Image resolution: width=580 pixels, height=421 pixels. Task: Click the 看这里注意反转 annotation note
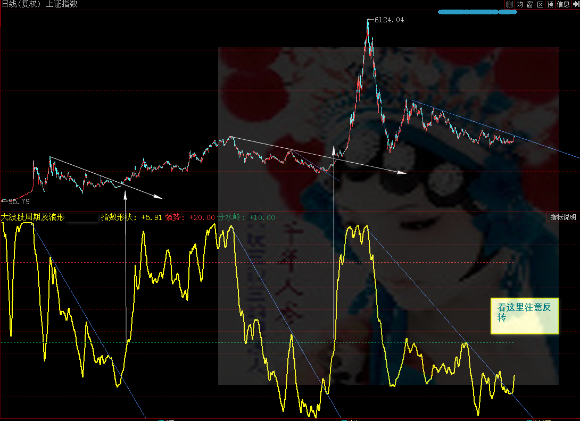coord(524,315)
